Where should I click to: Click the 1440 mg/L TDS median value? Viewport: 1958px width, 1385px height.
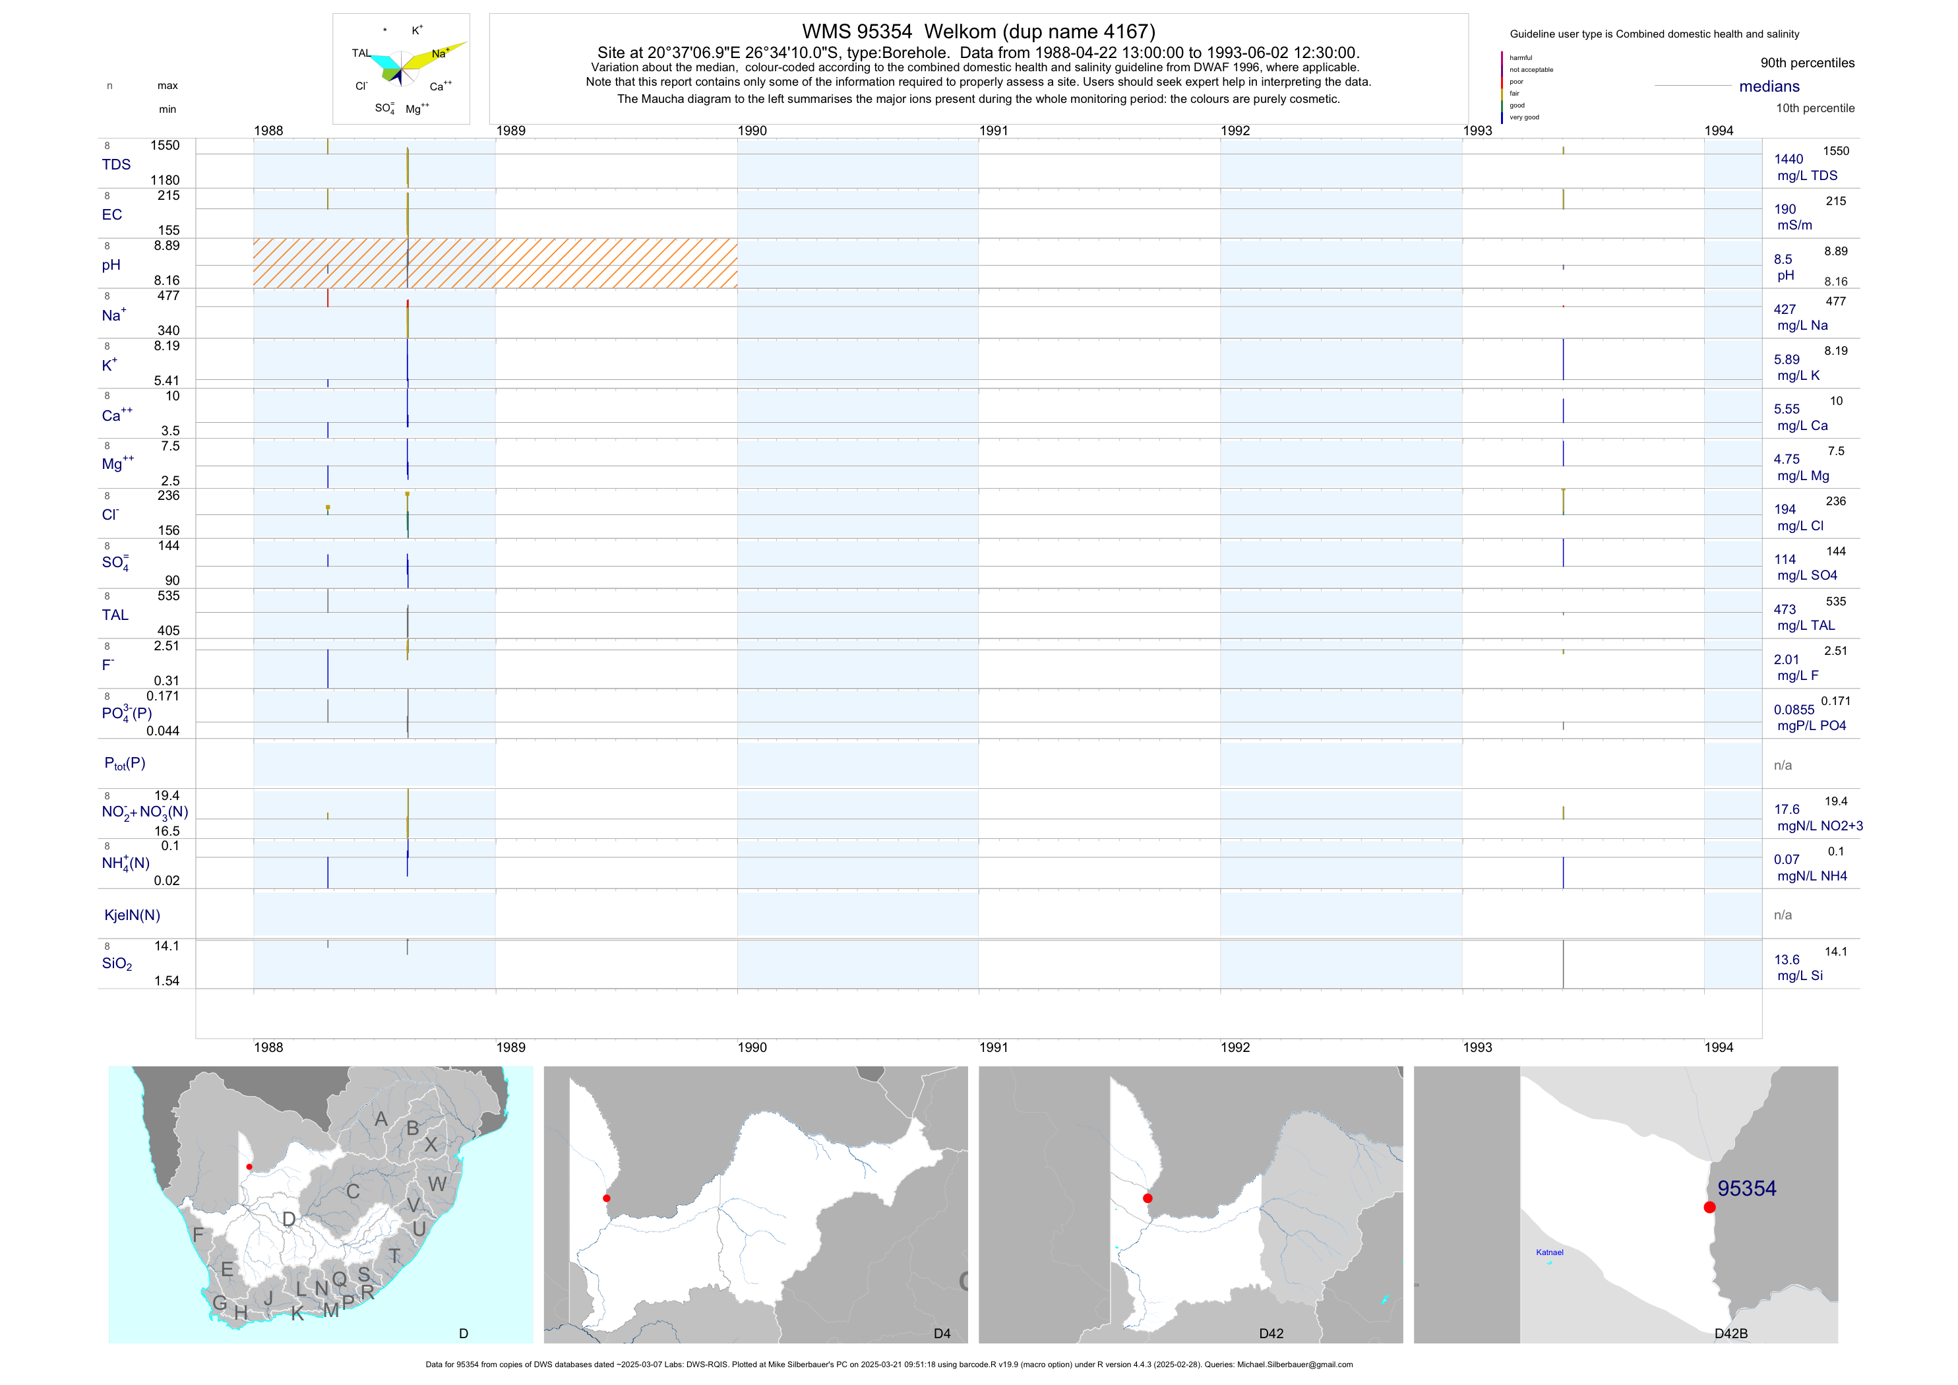(x=1789, y=160)
